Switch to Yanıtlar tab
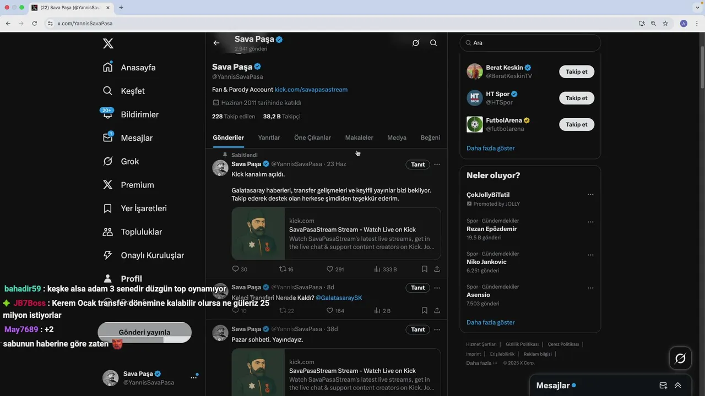 click(x=269, y=137)
